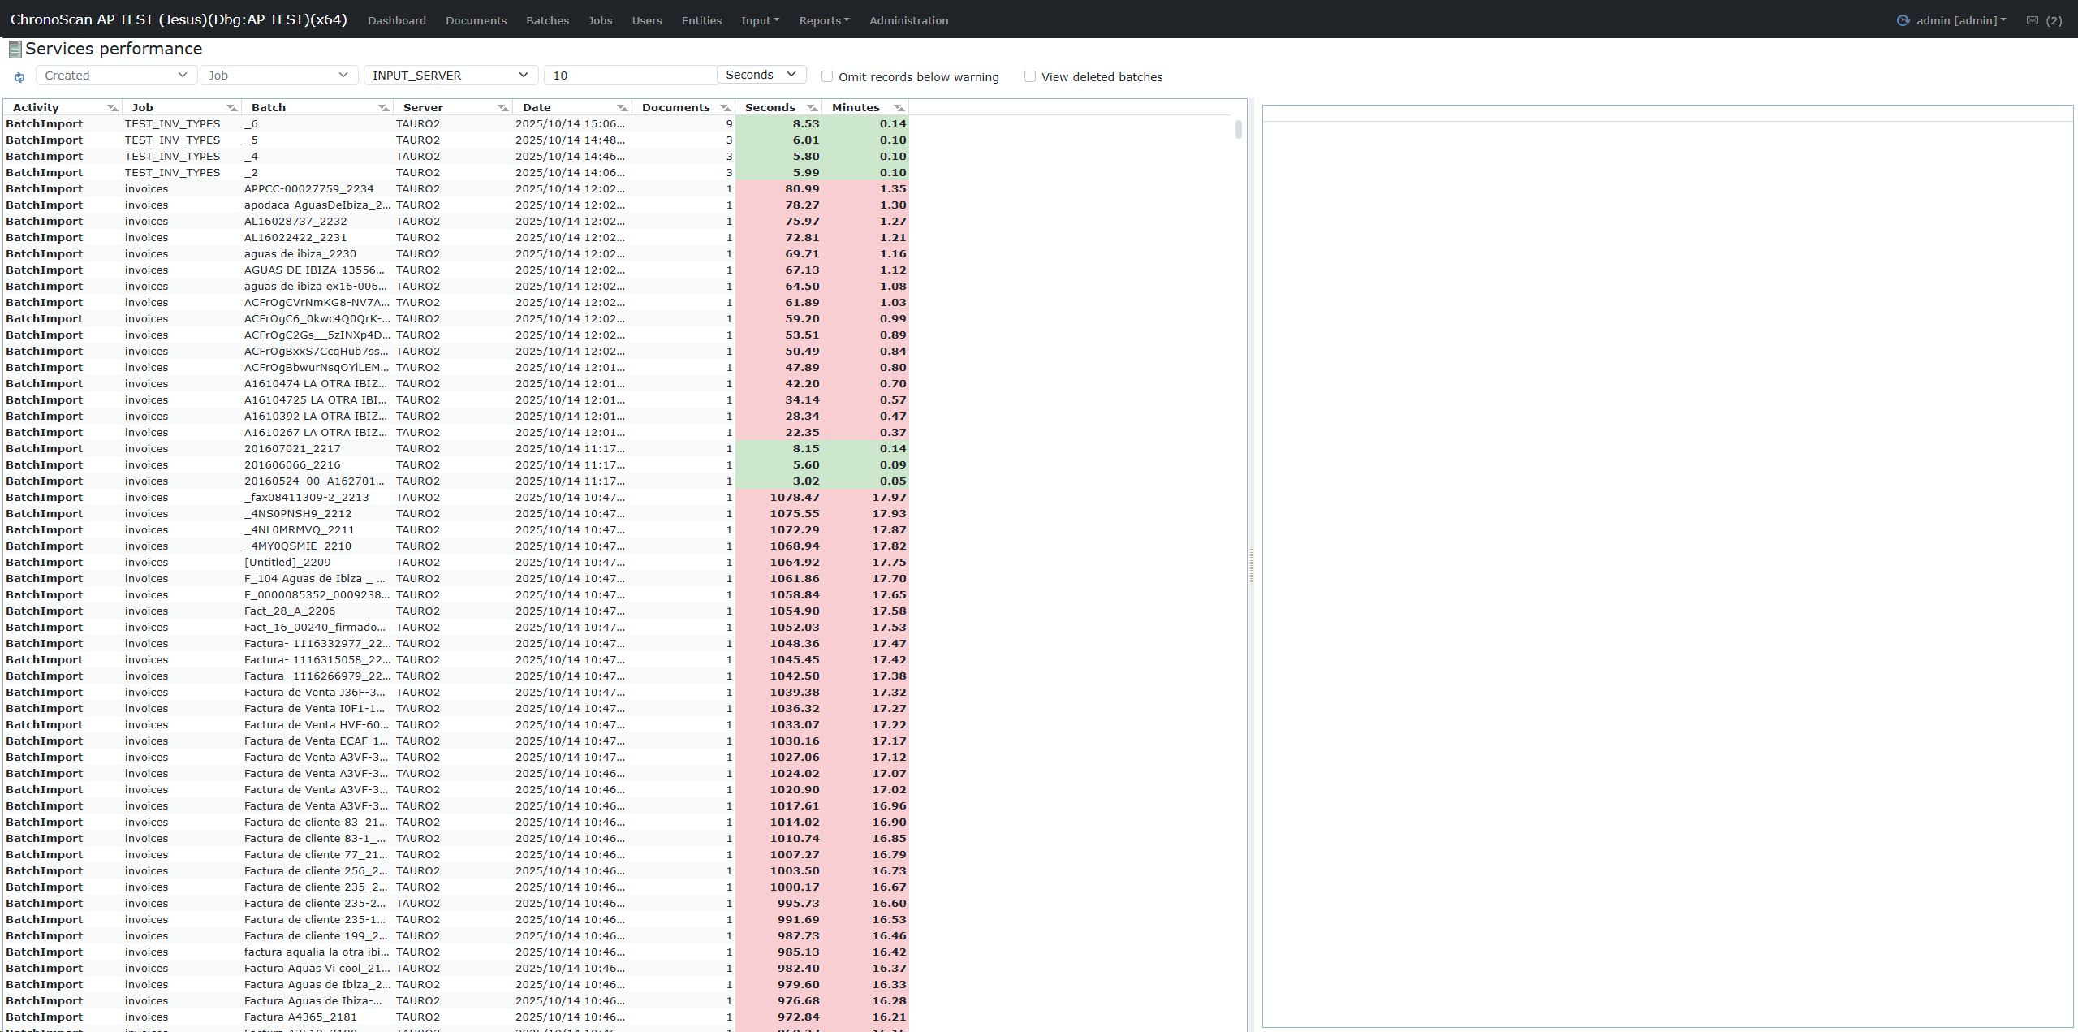Open the Seconds unit dropdown
2078x1032 pixels.
click(x=761, y=75)
